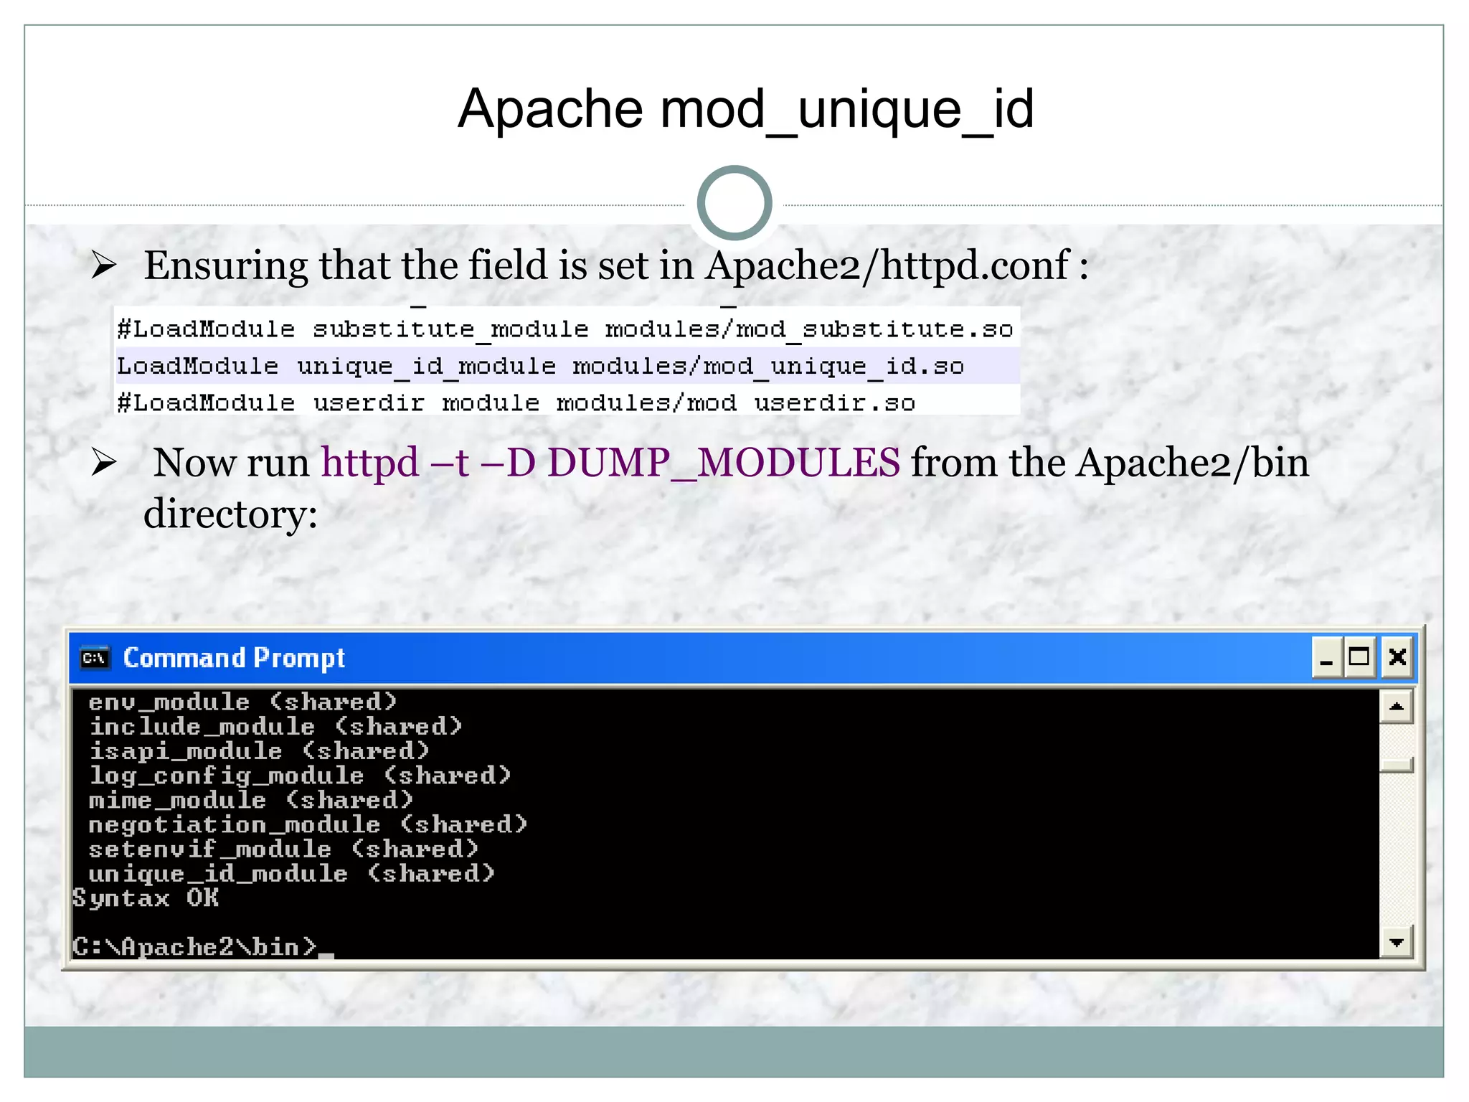Click the slide title 'Apache mod_unique_id'
The width and height of the screenshot is (1469, 1102).
point(746,109)
